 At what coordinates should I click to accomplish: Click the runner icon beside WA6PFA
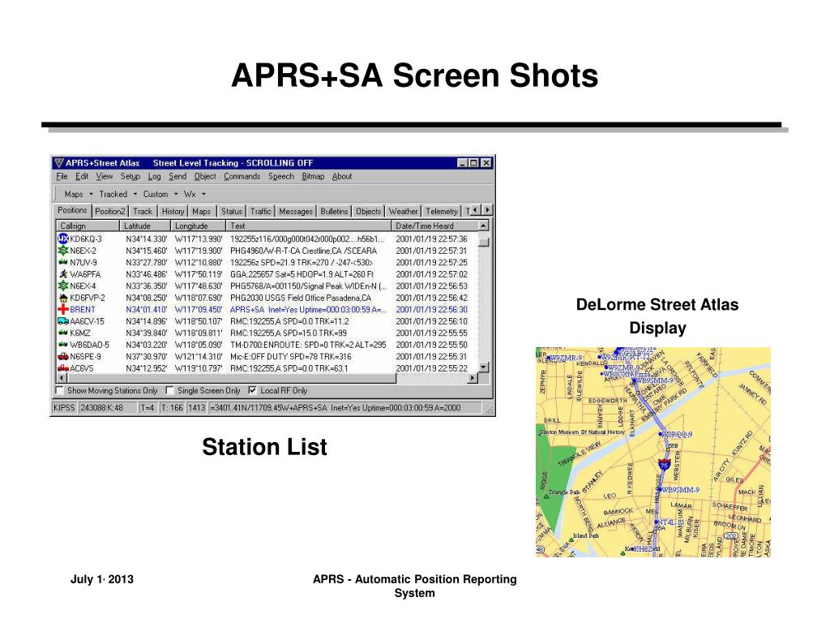(63, 274)
